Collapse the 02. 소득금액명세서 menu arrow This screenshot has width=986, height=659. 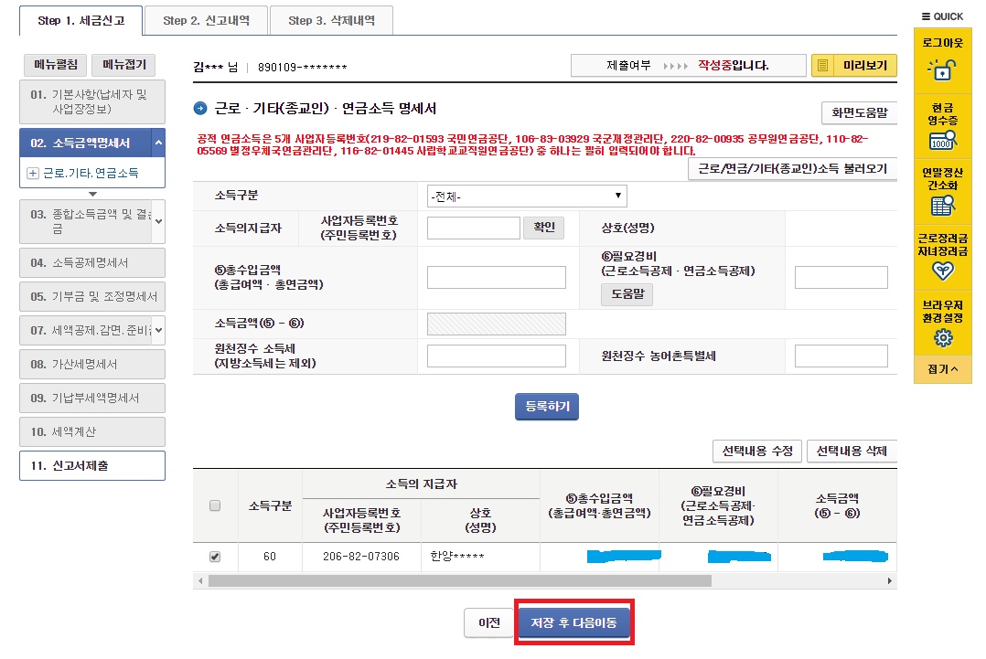click(x=158, y=143)
